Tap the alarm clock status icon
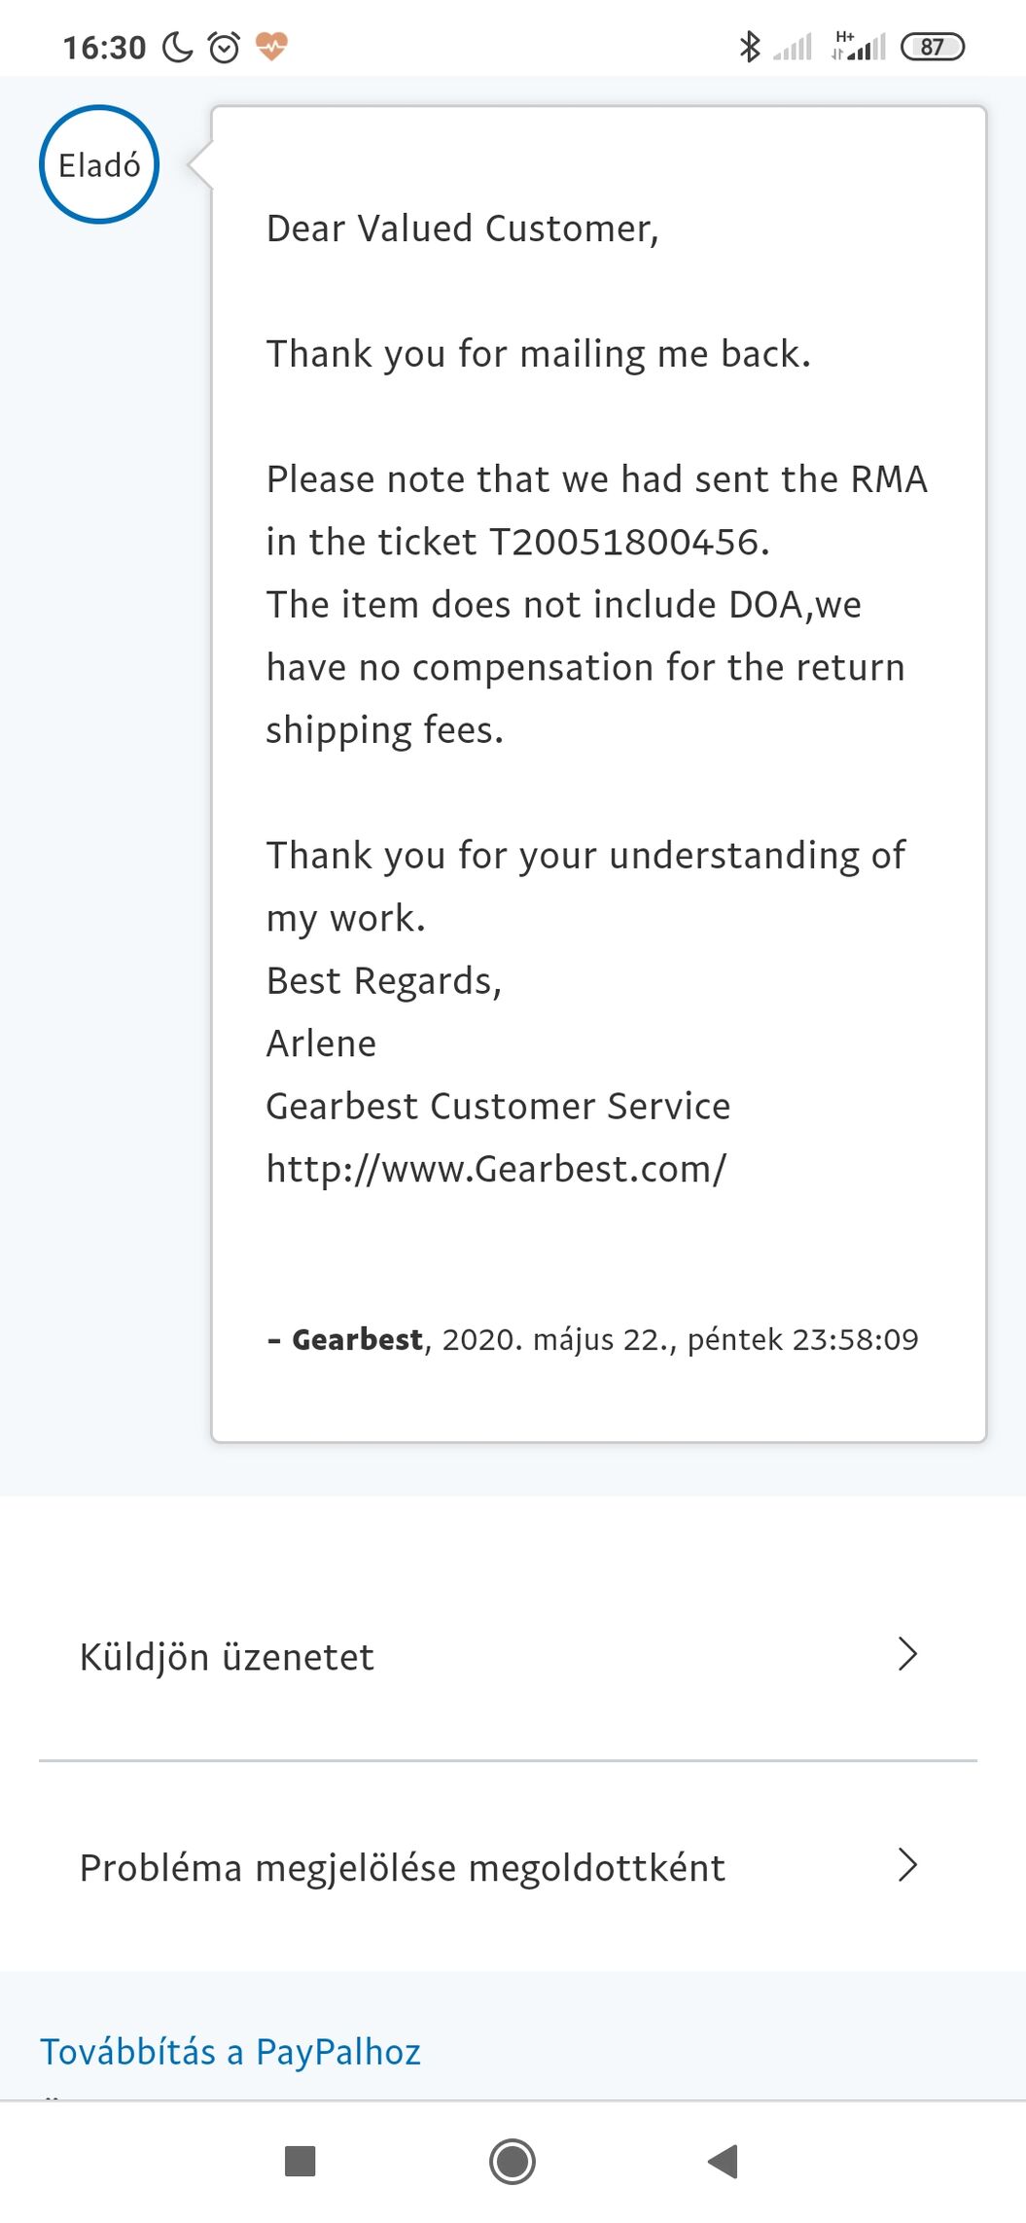This screenshot has height=2223, width=1026. pyautogui.click(x=225, y=47)
